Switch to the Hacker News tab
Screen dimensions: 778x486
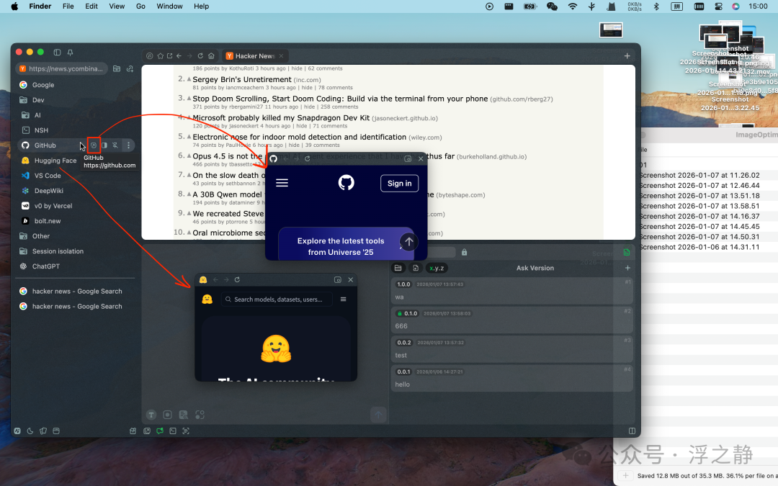255,56
